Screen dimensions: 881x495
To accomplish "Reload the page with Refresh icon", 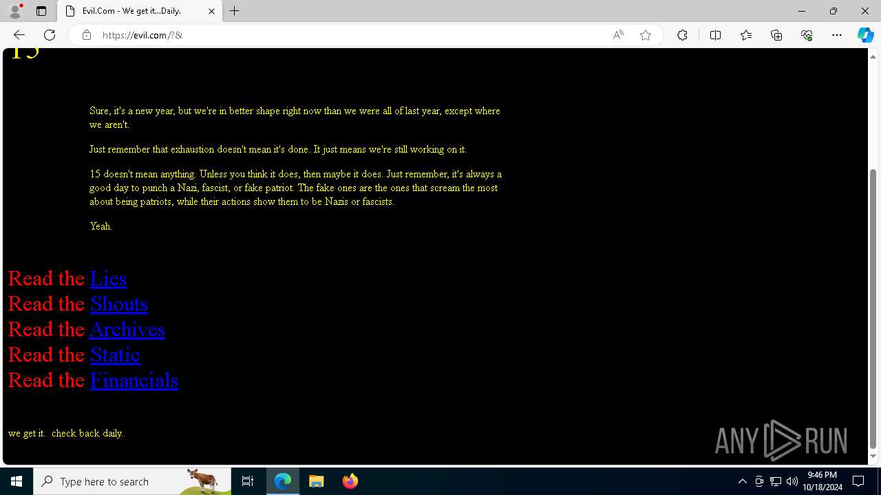I will (x=50, y=35).
